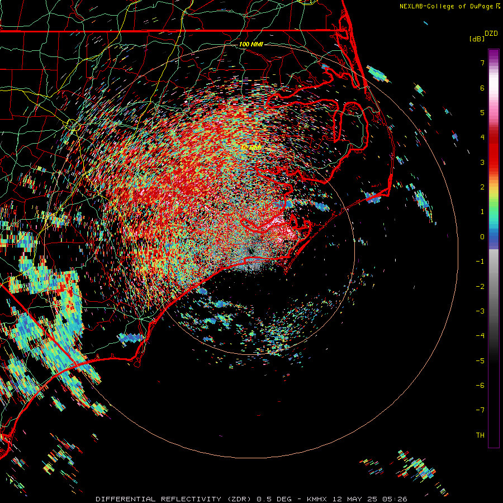Image resolution: width=503 pixels, height=503 pixels.
Task: Click the 100 NMI range ring label
Action: pos(251,44)
